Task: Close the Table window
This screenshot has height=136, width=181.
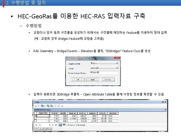Action: (165, 102)
